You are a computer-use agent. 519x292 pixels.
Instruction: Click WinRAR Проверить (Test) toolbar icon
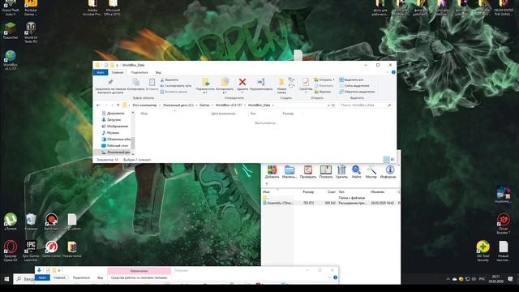click(x=308, y=172)
